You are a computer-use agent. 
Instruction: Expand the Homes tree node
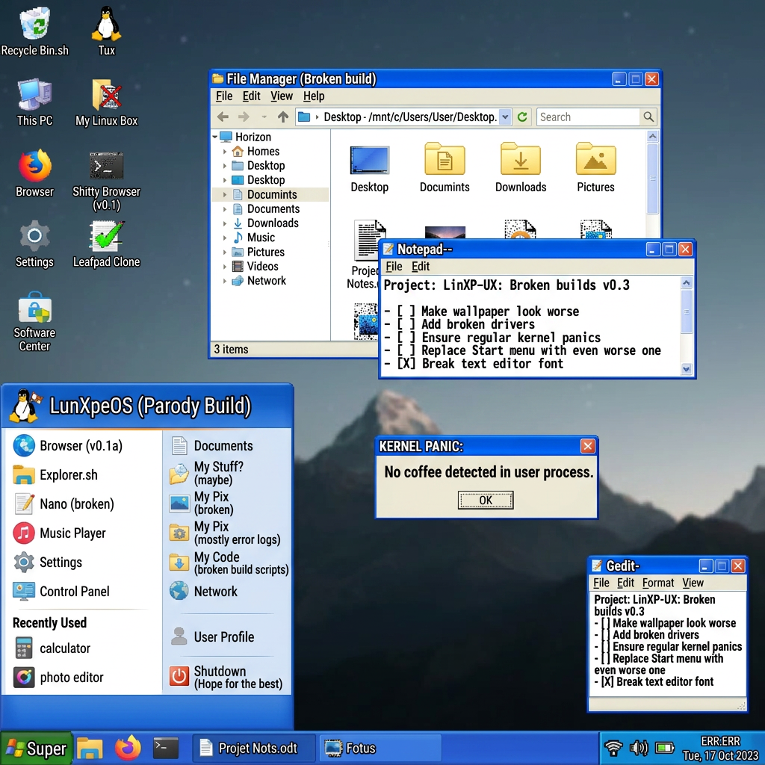[225, 152]
